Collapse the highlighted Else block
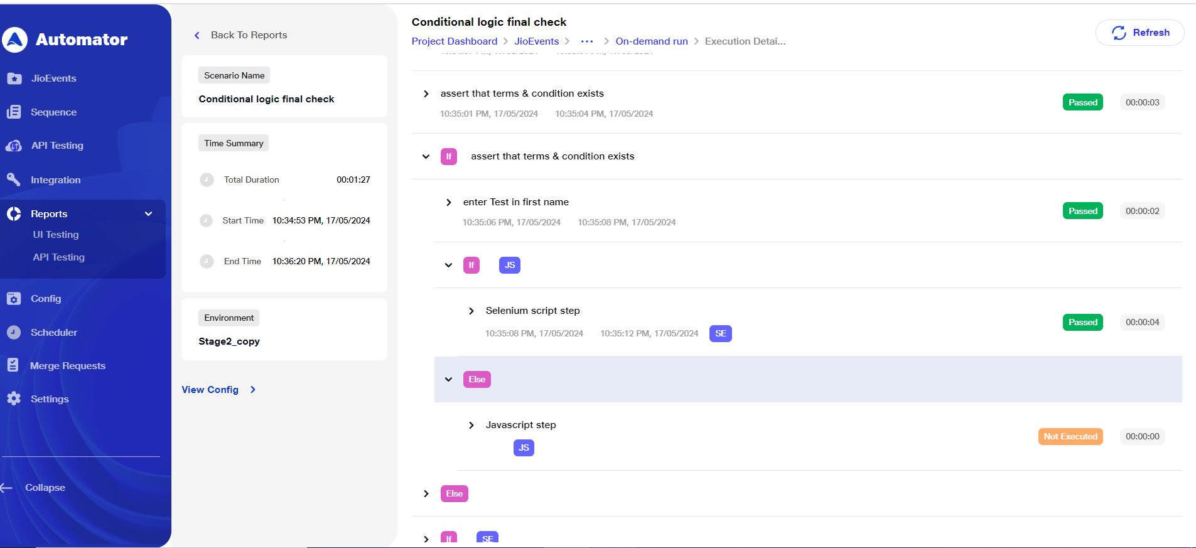This screenshot has height=548, width=1196. pos(449,379)
